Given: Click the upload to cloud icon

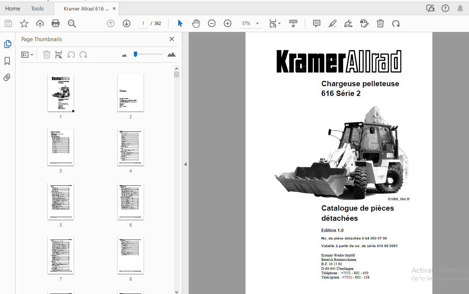Looking at the screenshot, I should coord(40,24).
